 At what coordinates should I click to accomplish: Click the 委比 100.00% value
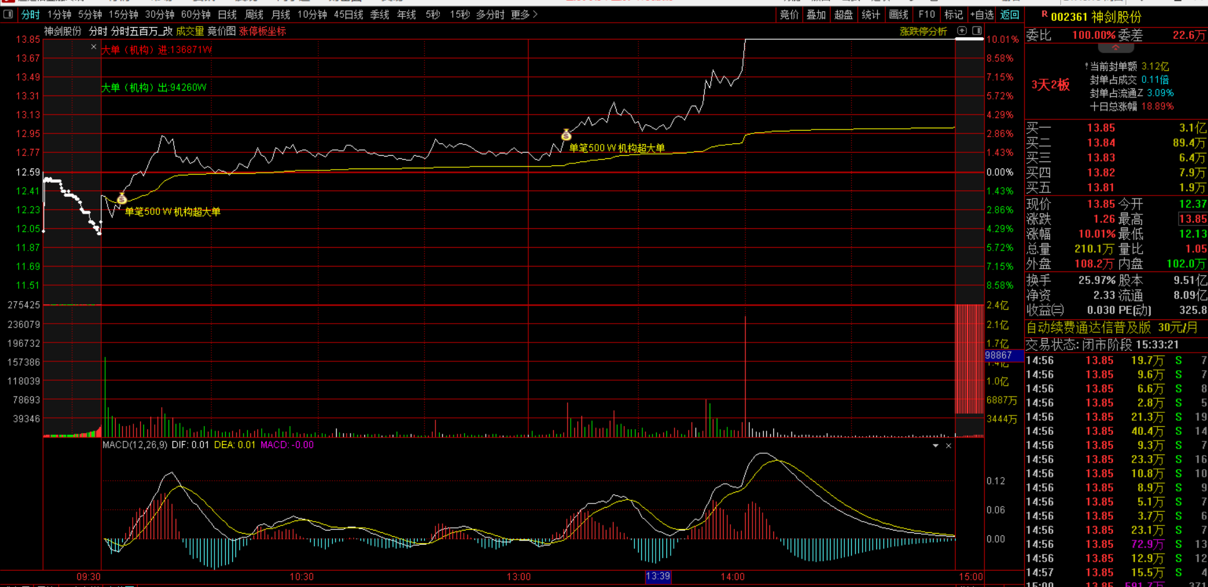click(1094, 35)
